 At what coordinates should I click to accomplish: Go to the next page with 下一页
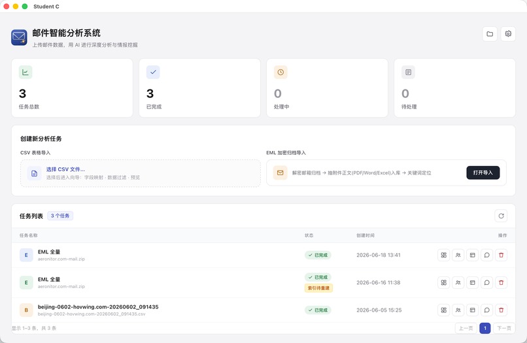(504, 328)
